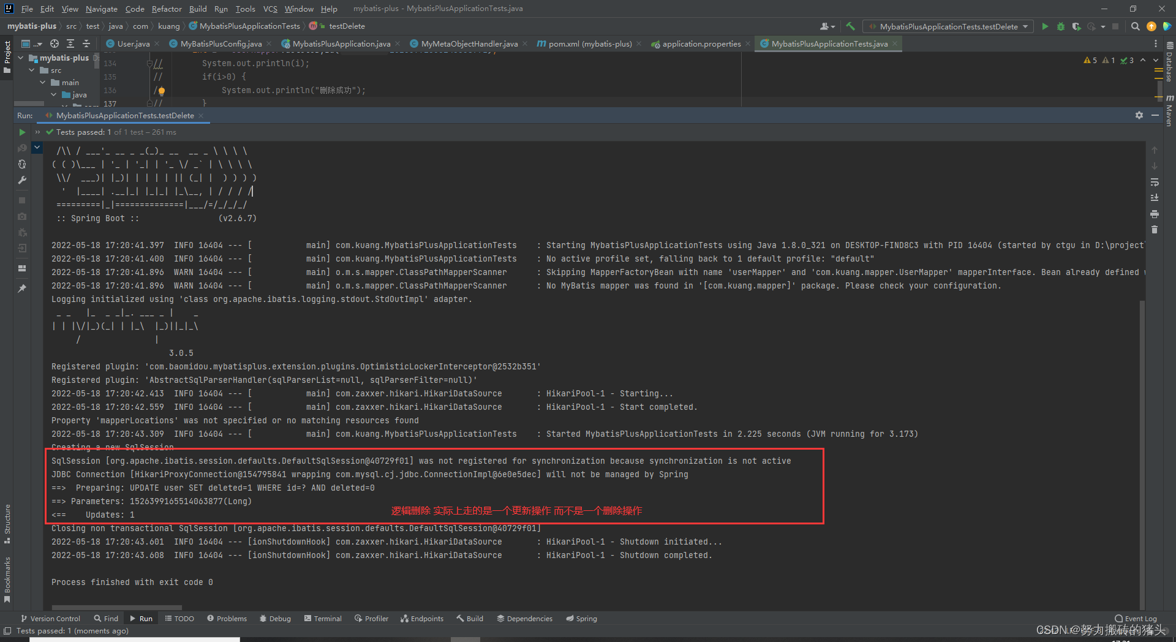The image size is (1176, 642).
Task: Click the orange IDE update arrow icon
Action: point(1151,26)
